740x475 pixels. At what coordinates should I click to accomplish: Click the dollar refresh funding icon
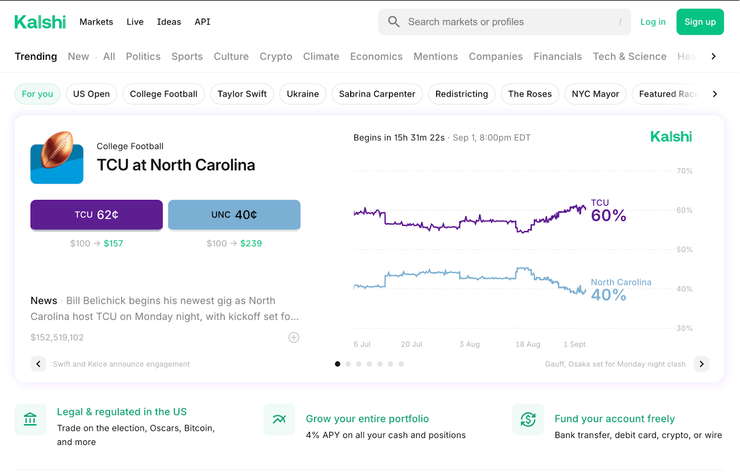(528, 419)
